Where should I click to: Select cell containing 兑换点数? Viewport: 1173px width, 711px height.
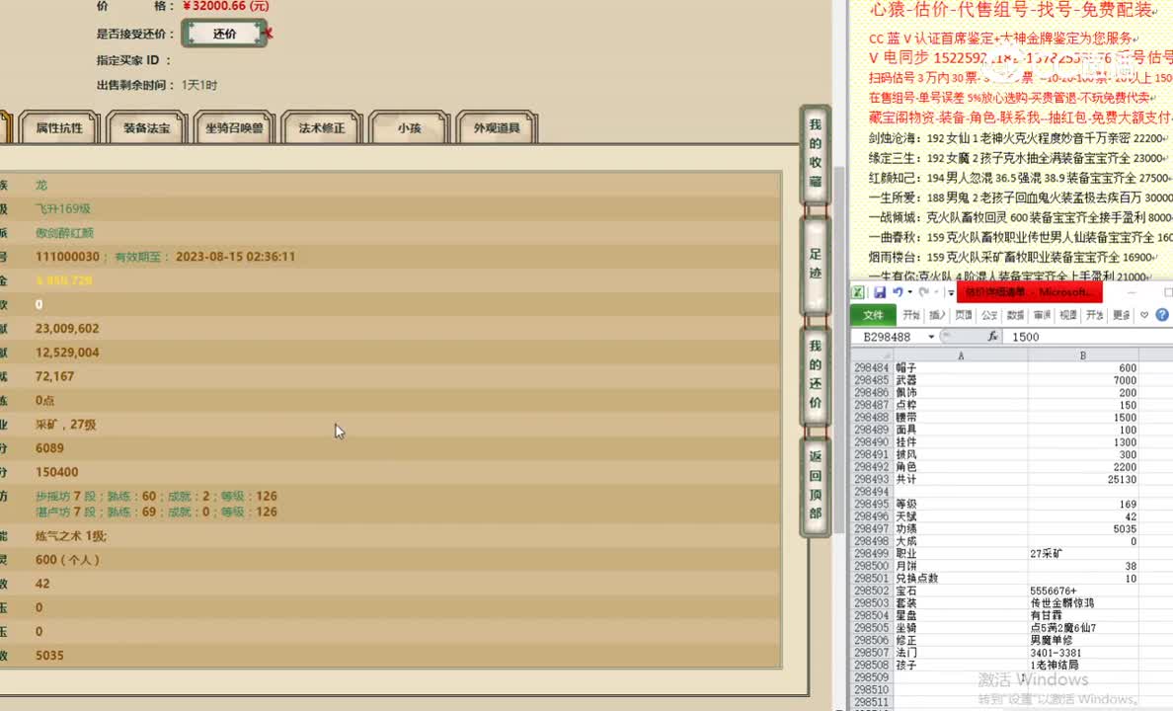point(961,578)
